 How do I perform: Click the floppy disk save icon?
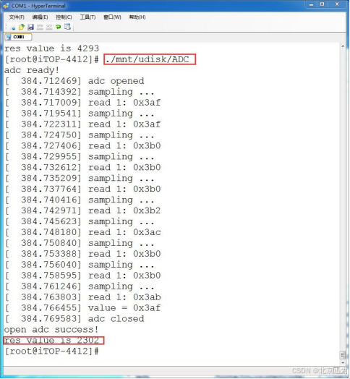(30, 27)
